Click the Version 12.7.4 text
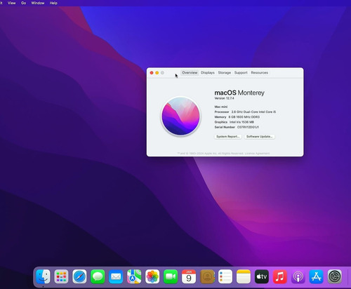The width and height of the screenshot is (351, 289). (224, 98)
